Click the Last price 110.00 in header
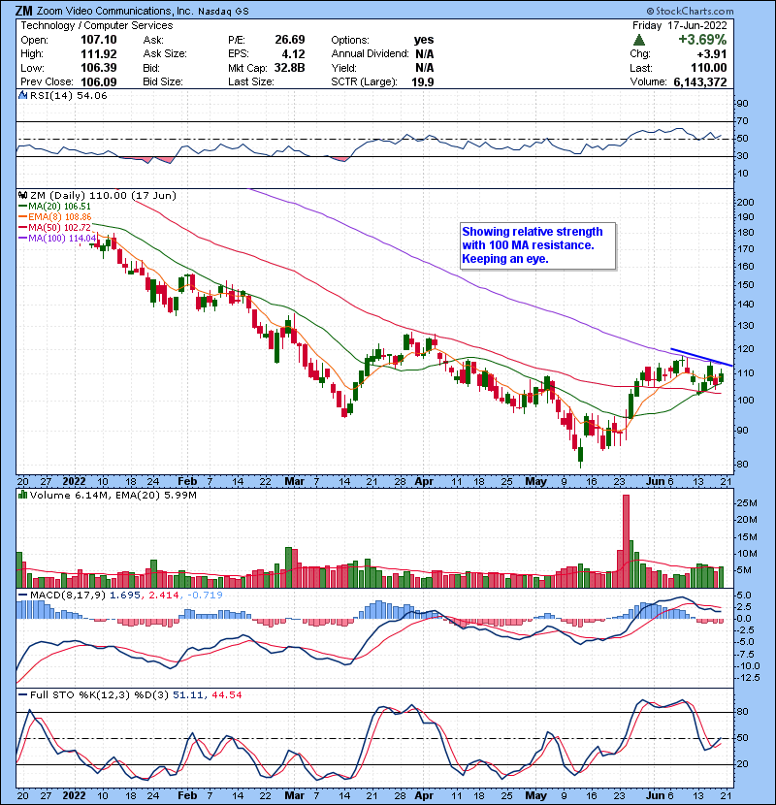Viewport: 776px width, 805px height. (x=709, y=68)
